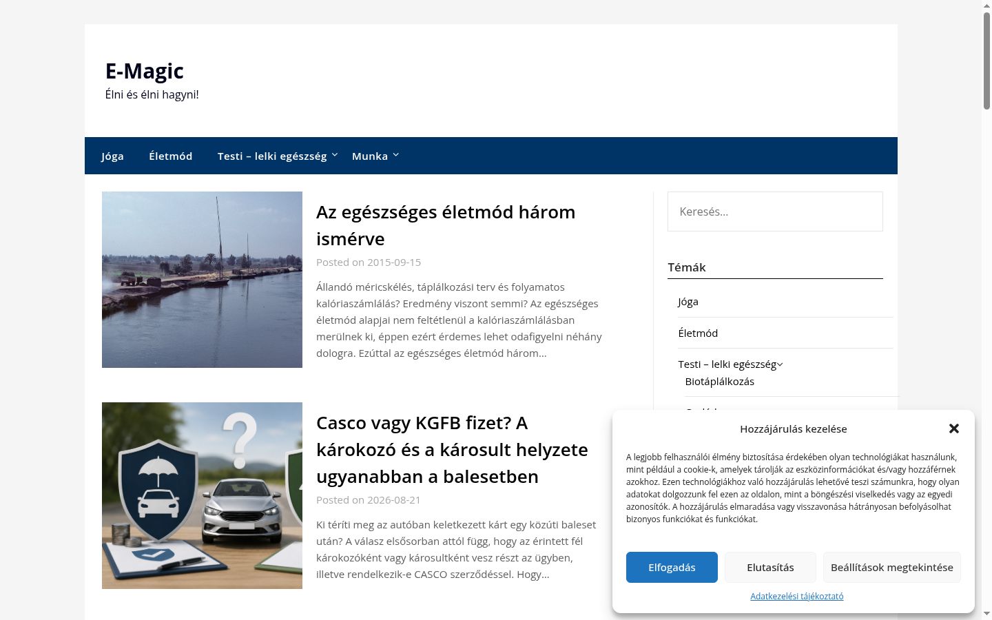
Task: Open Testi – lelki egészség menu
Action: point(272,156)
